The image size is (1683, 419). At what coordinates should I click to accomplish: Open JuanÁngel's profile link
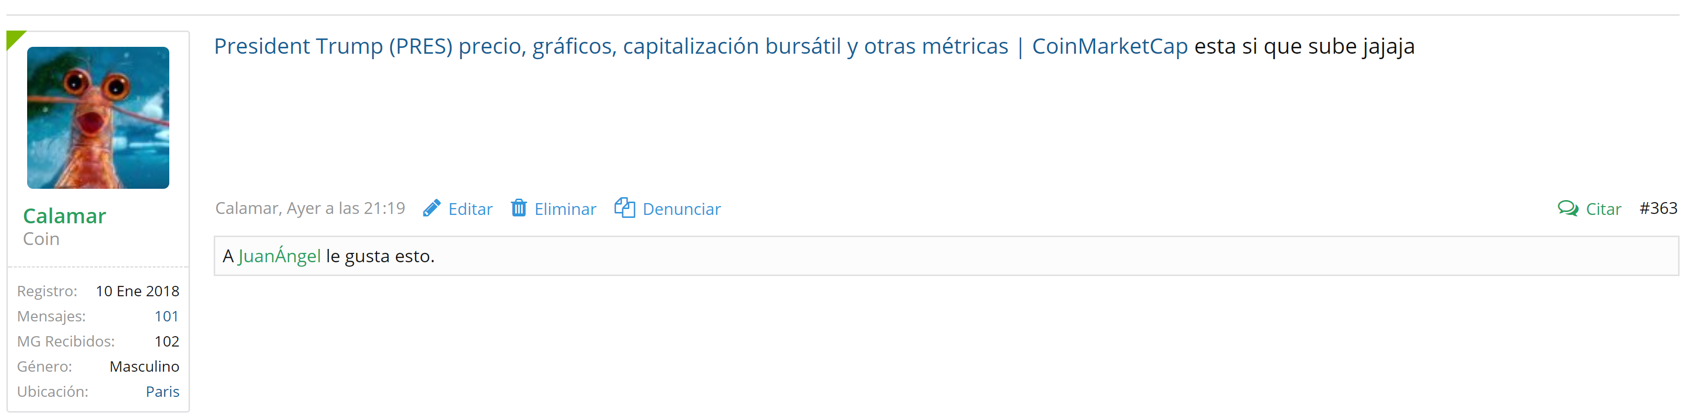(x=280, y=255)
